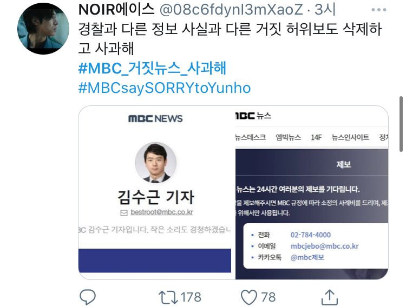Click the envelope icon beside bestroot email

[124, 212]
